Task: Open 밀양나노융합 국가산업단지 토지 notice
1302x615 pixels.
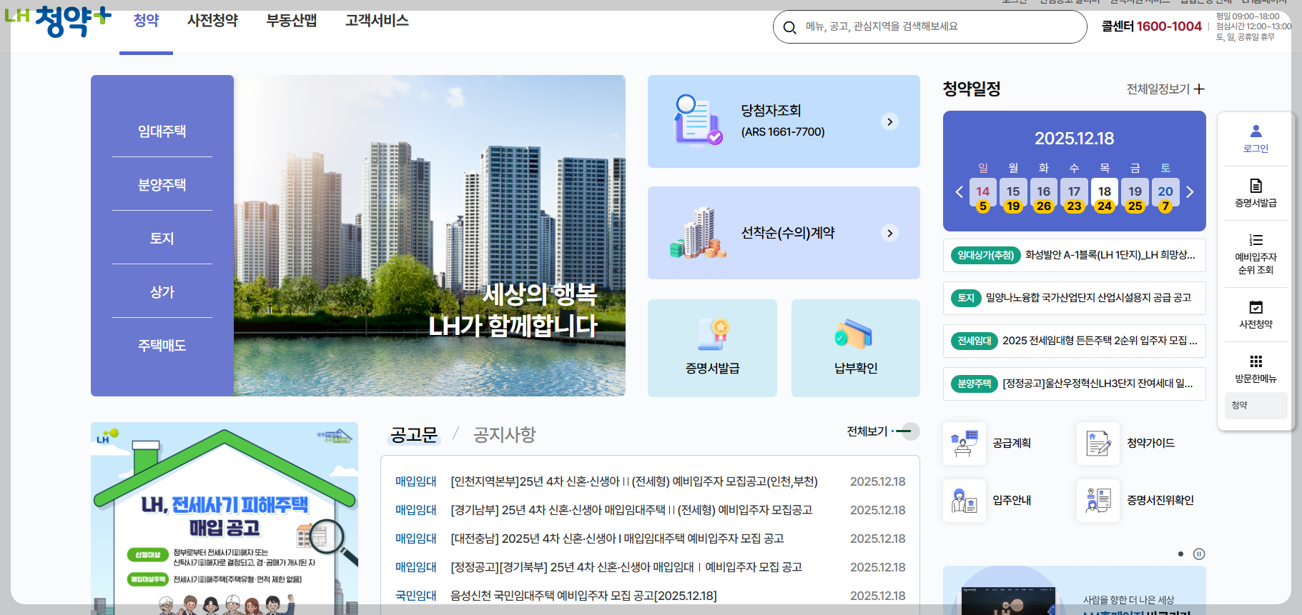Action: tap(1074, 298)
